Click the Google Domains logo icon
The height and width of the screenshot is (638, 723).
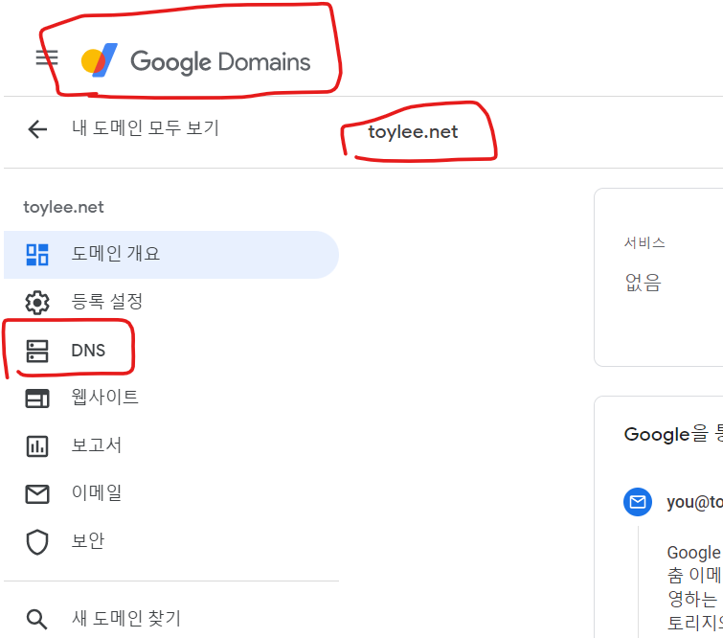100,60
